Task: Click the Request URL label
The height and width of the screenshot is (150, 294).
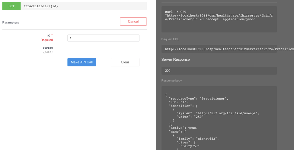Action: pyautogui.click(x=170, y=39)
